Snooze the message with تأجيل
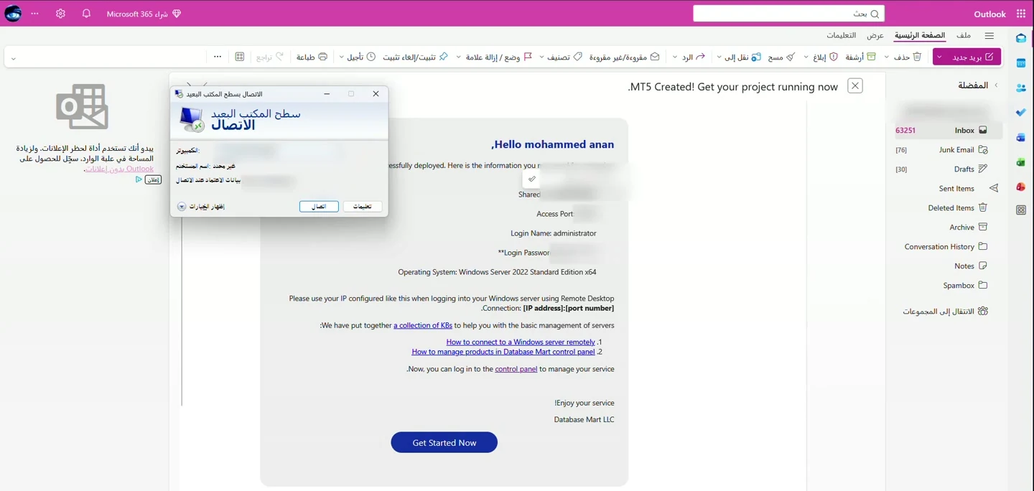Screen dimensions: 1034x491 (x=362, y=57)
